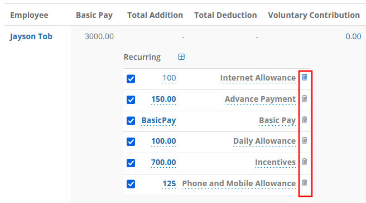Delete the Daily Allowance entry
The height and width of the screenshot is (203, 366).
click(305, 140)
